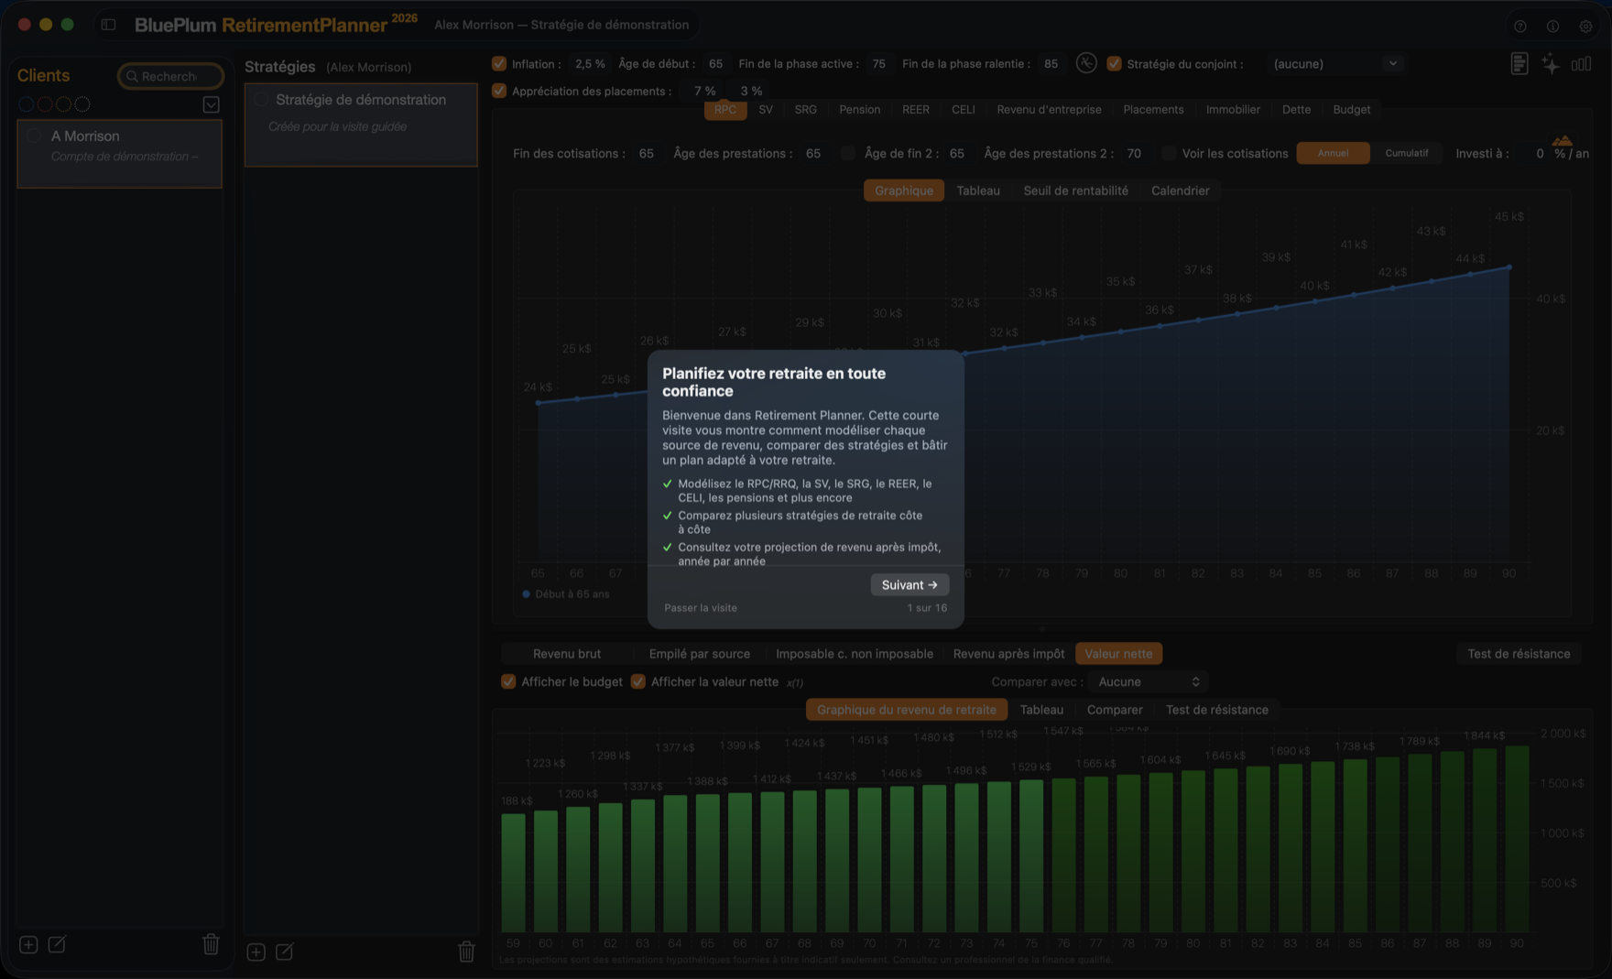Select the A Morrison client row
1612x979 pixels.
120,154
